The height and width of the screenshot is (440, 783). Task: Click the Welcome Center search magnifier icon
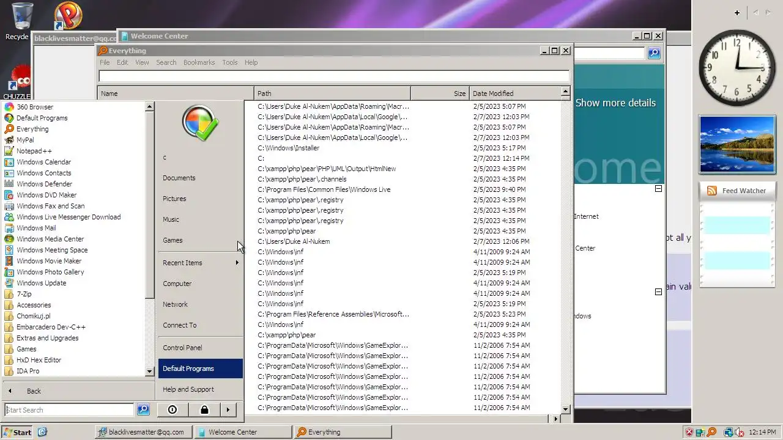click(654, 53)
